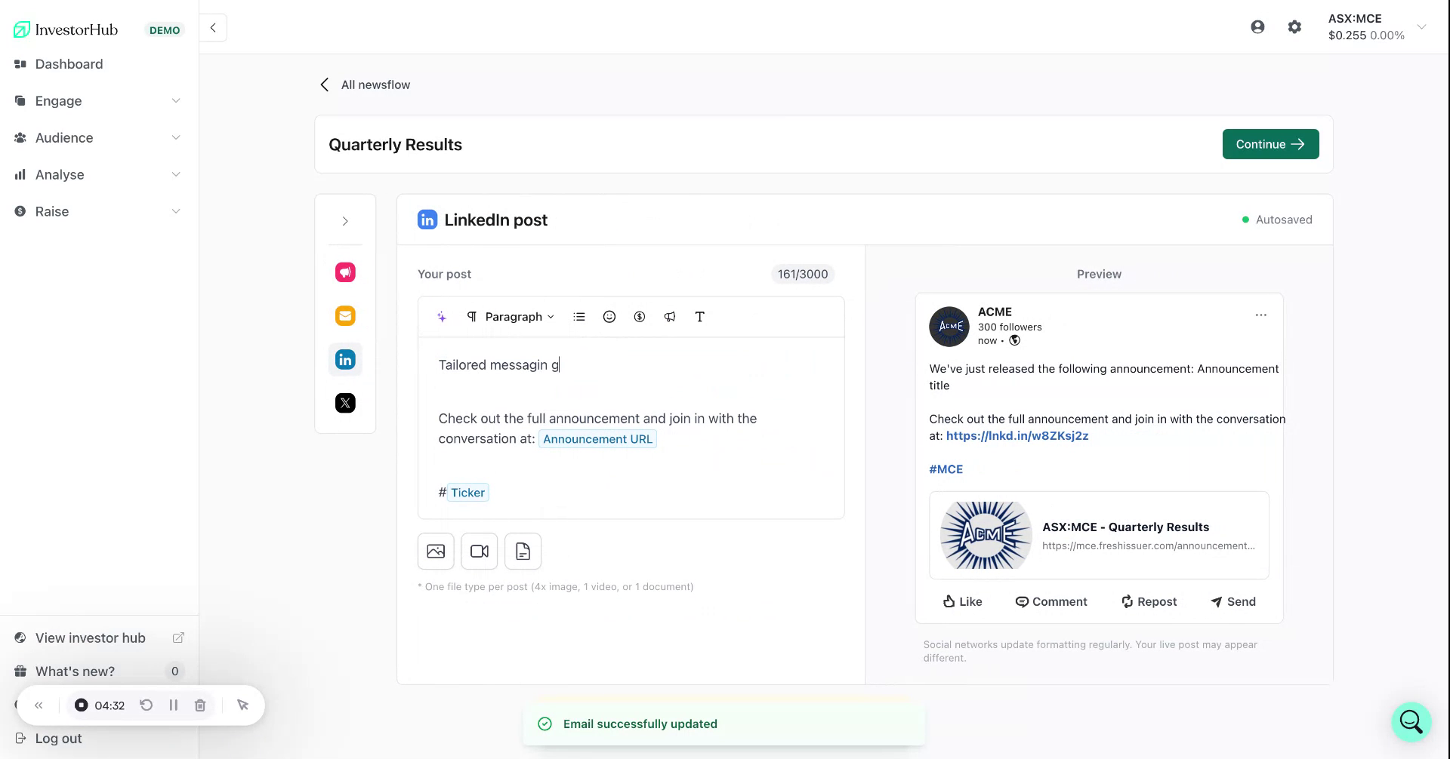Navigate to the Analyse section
1450x759 pixels.
(60, 174)
